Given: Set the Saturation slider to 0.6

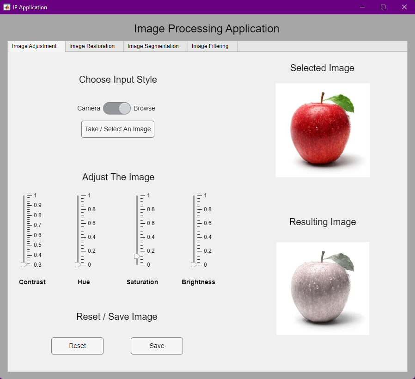Looking at the screenshot, I should (x=137, y=223).
